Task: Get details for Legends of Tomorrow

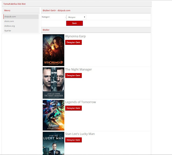Action: [73, 108]
